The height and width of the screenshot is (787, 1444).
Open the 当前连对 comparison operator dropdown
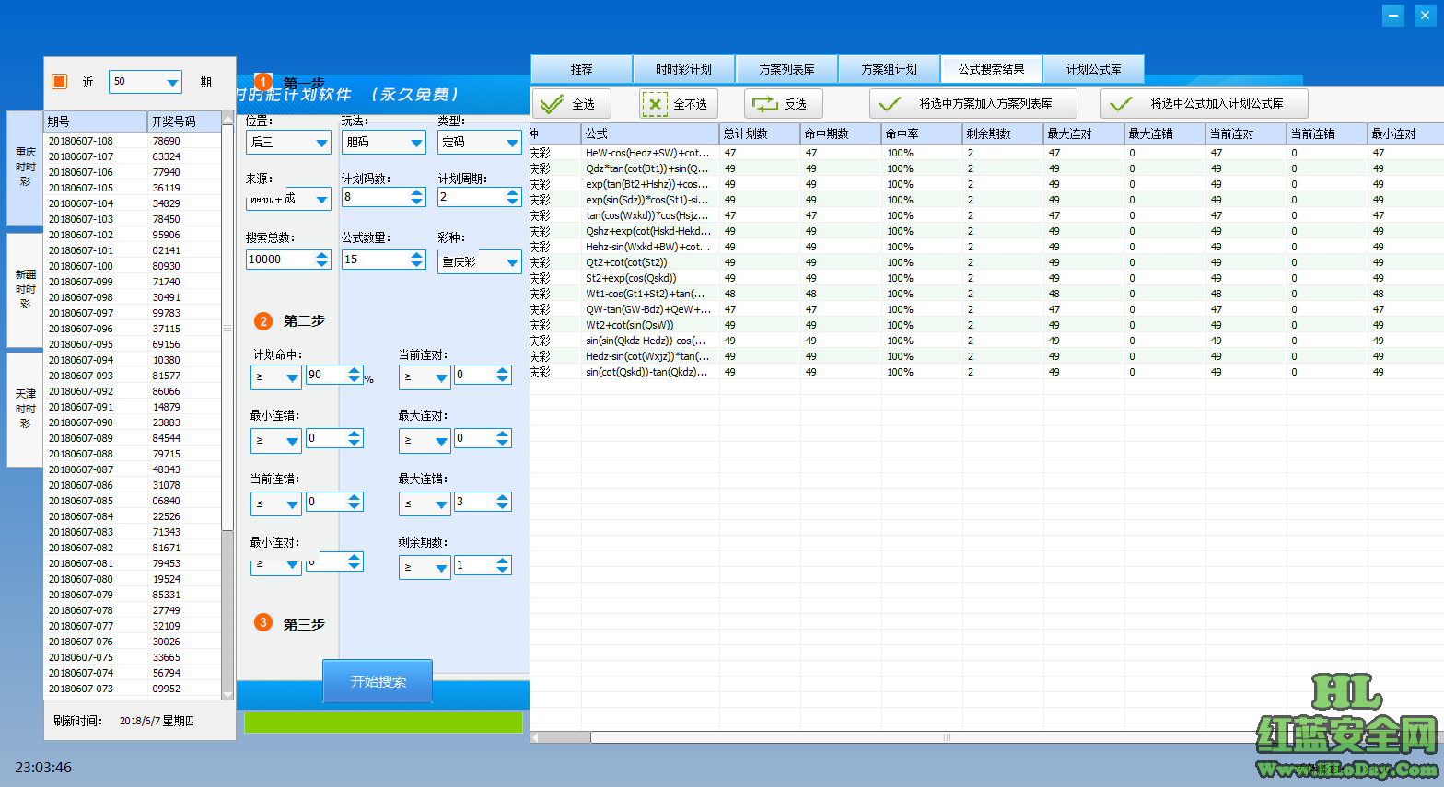(425, 376)
